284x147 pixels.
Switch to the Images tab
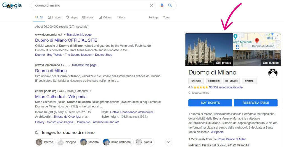[54, 18]
